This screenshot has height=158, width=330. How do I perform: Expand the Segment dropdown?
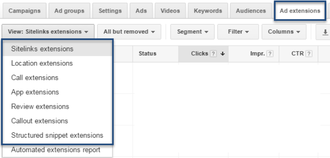(x=193, y=32)
